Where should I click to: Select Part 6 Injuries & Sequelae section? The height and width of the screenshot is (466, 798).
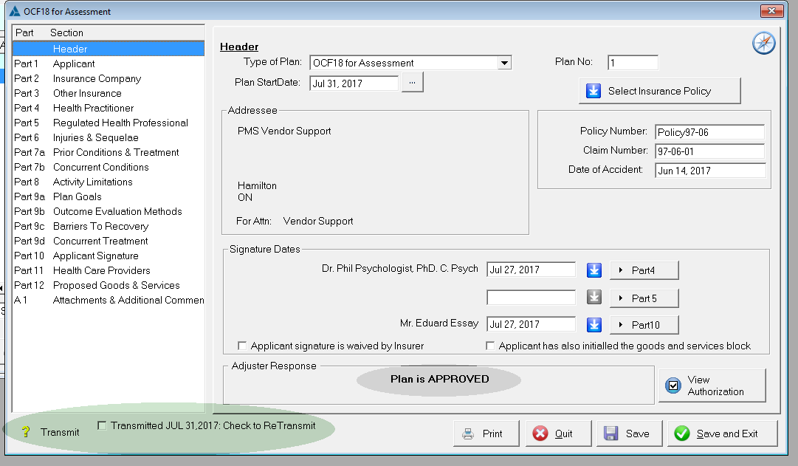[95, 137]
